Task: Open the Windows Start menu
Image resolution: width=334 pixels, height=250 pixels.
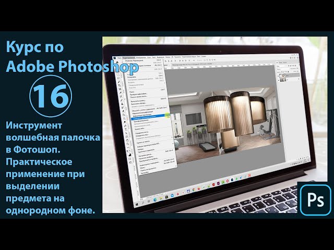Action: (137, 205)
